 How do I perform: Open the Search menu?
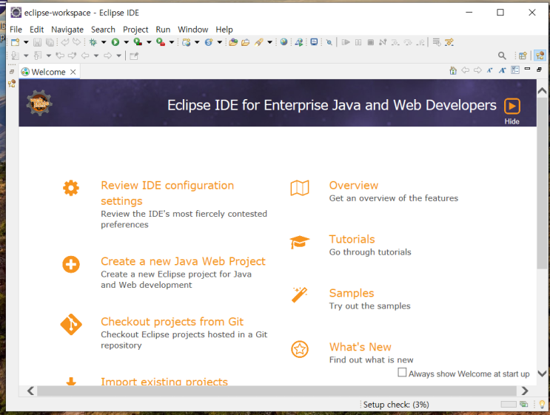(x=103, y=30)
